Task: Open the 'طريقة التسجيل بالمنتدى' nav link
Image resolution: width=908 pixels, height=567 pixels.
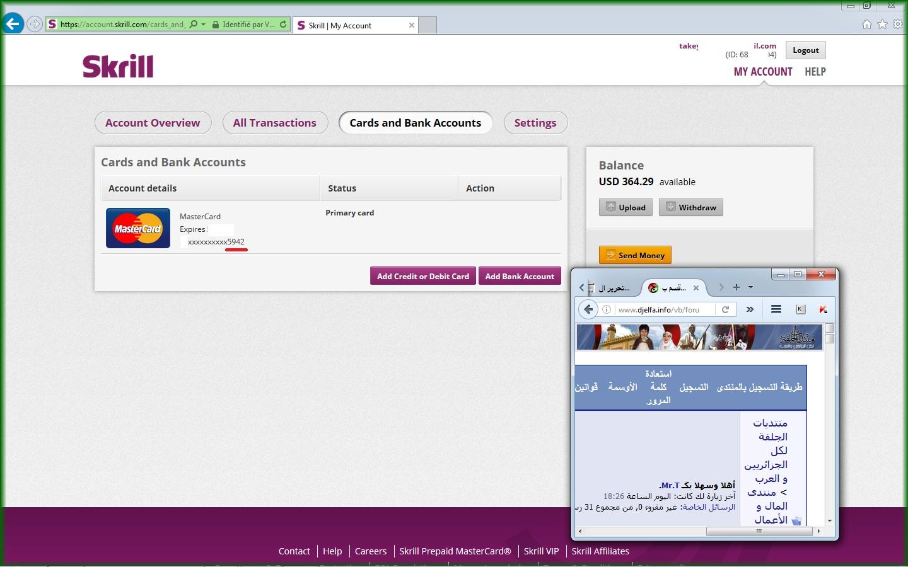Action: (x=759, y=387)
